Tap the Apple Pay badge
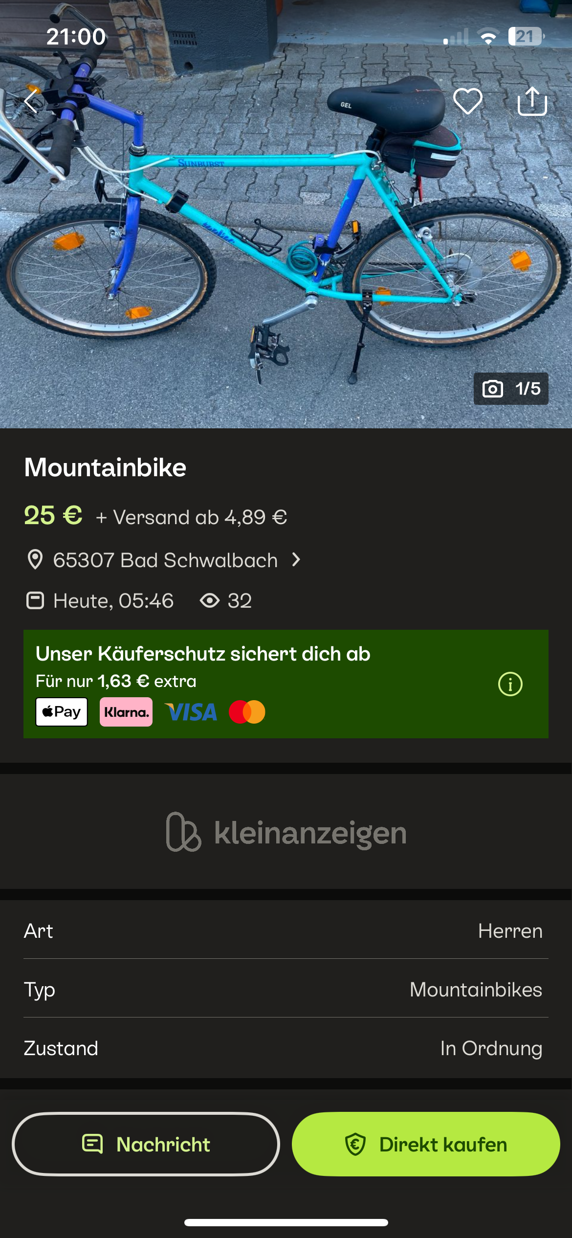This screenshot has width=572, height=1238. click(x=62, y=712)
